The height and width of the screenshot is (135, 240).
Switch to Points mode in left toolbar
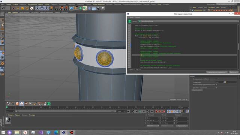[2, 34]
